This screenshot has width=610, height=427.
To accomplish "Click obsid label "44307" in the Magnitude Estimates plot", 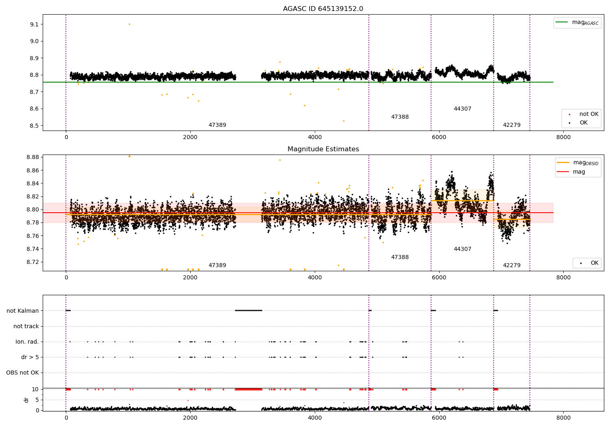I will click(x=462, y=249).
